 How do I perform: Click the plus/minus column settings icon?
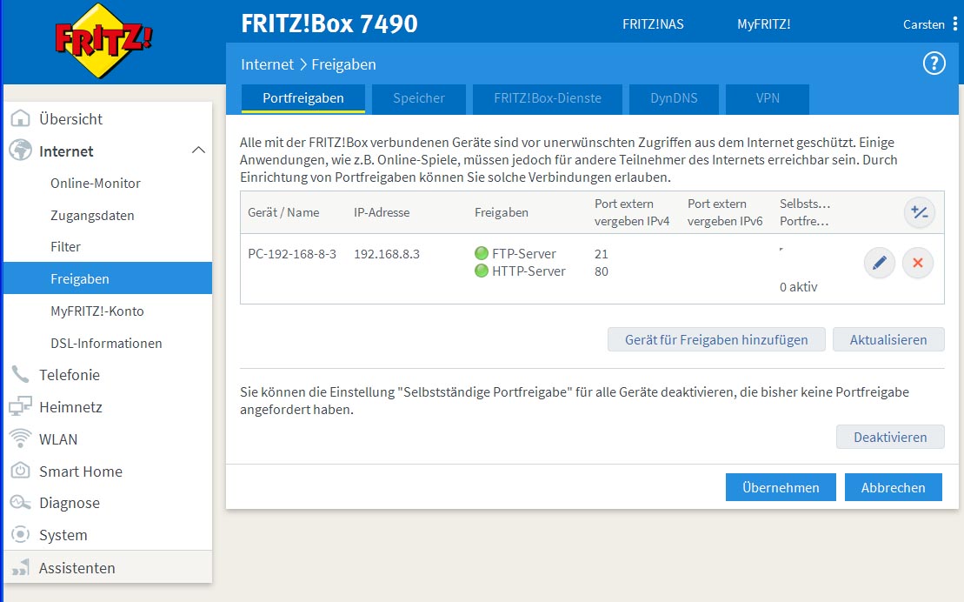[920, 213]
